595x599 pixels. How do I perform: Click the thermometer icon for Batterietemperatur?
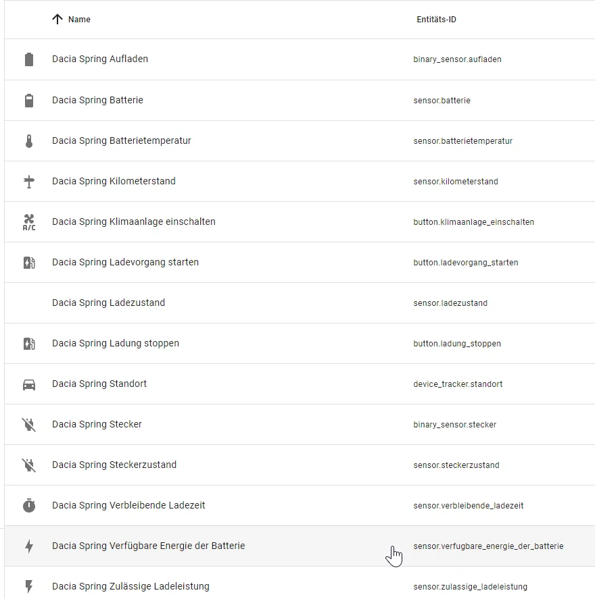click(x=29, y=141)
